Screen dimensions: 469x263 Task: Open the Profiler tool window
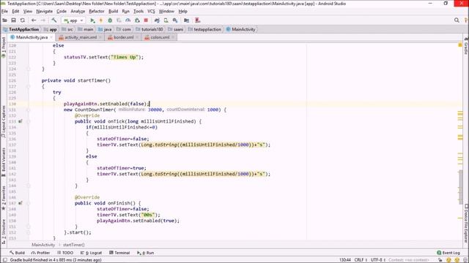[x=40, y=253]
